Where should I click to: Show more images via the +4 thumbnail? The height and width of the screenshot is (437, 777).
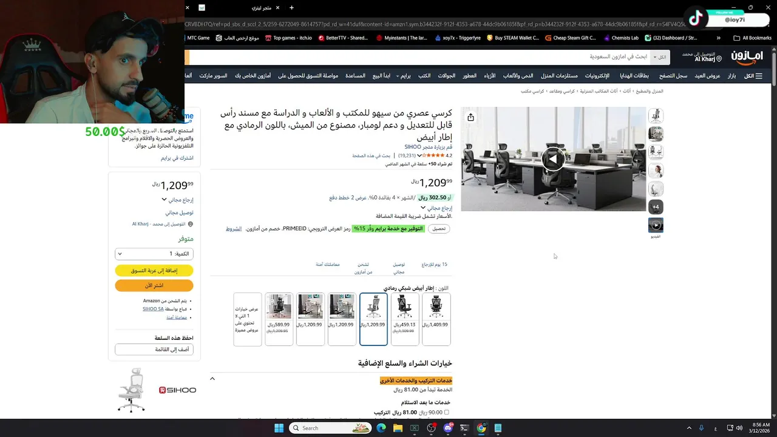tap(656, 207)
